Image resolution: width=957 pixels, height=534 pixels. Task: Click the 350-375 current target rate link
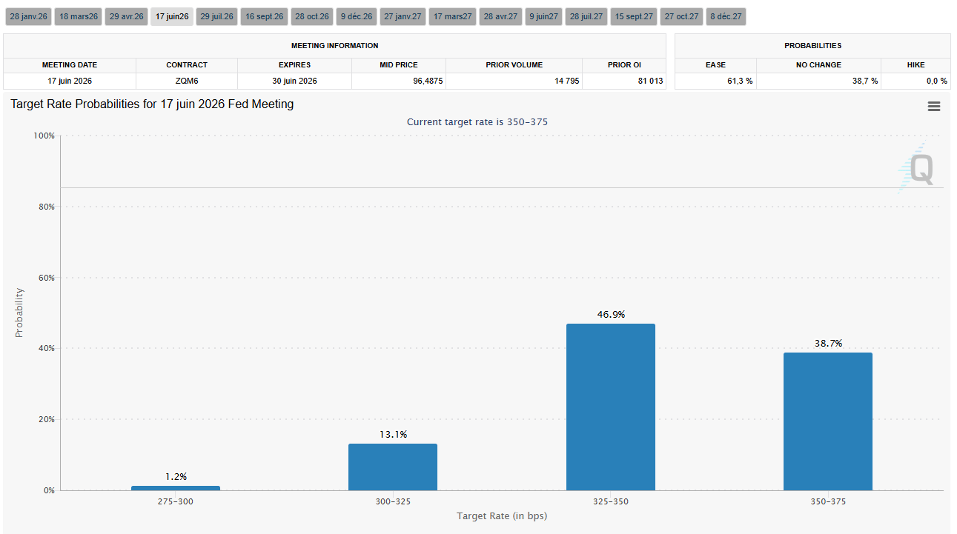[527, 122]
